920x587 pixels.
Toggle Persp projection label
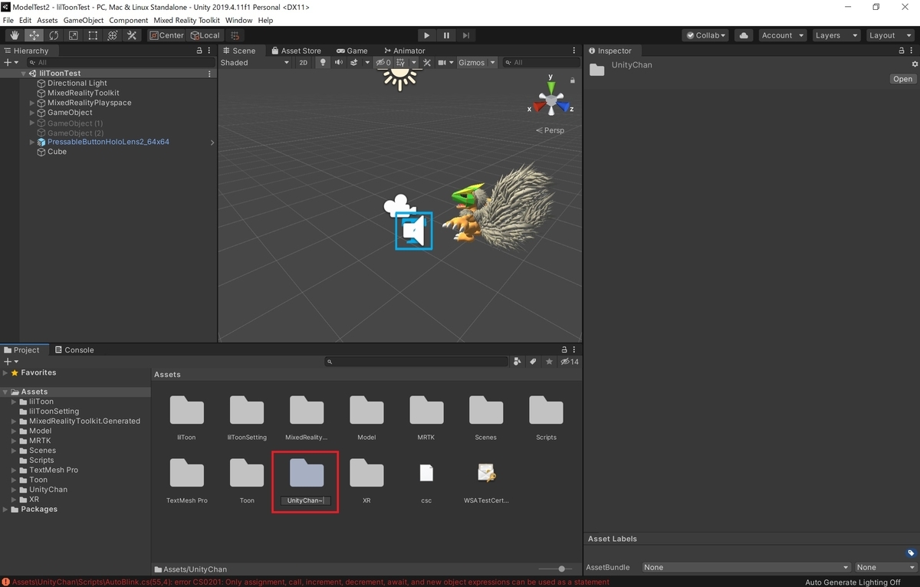550,130
